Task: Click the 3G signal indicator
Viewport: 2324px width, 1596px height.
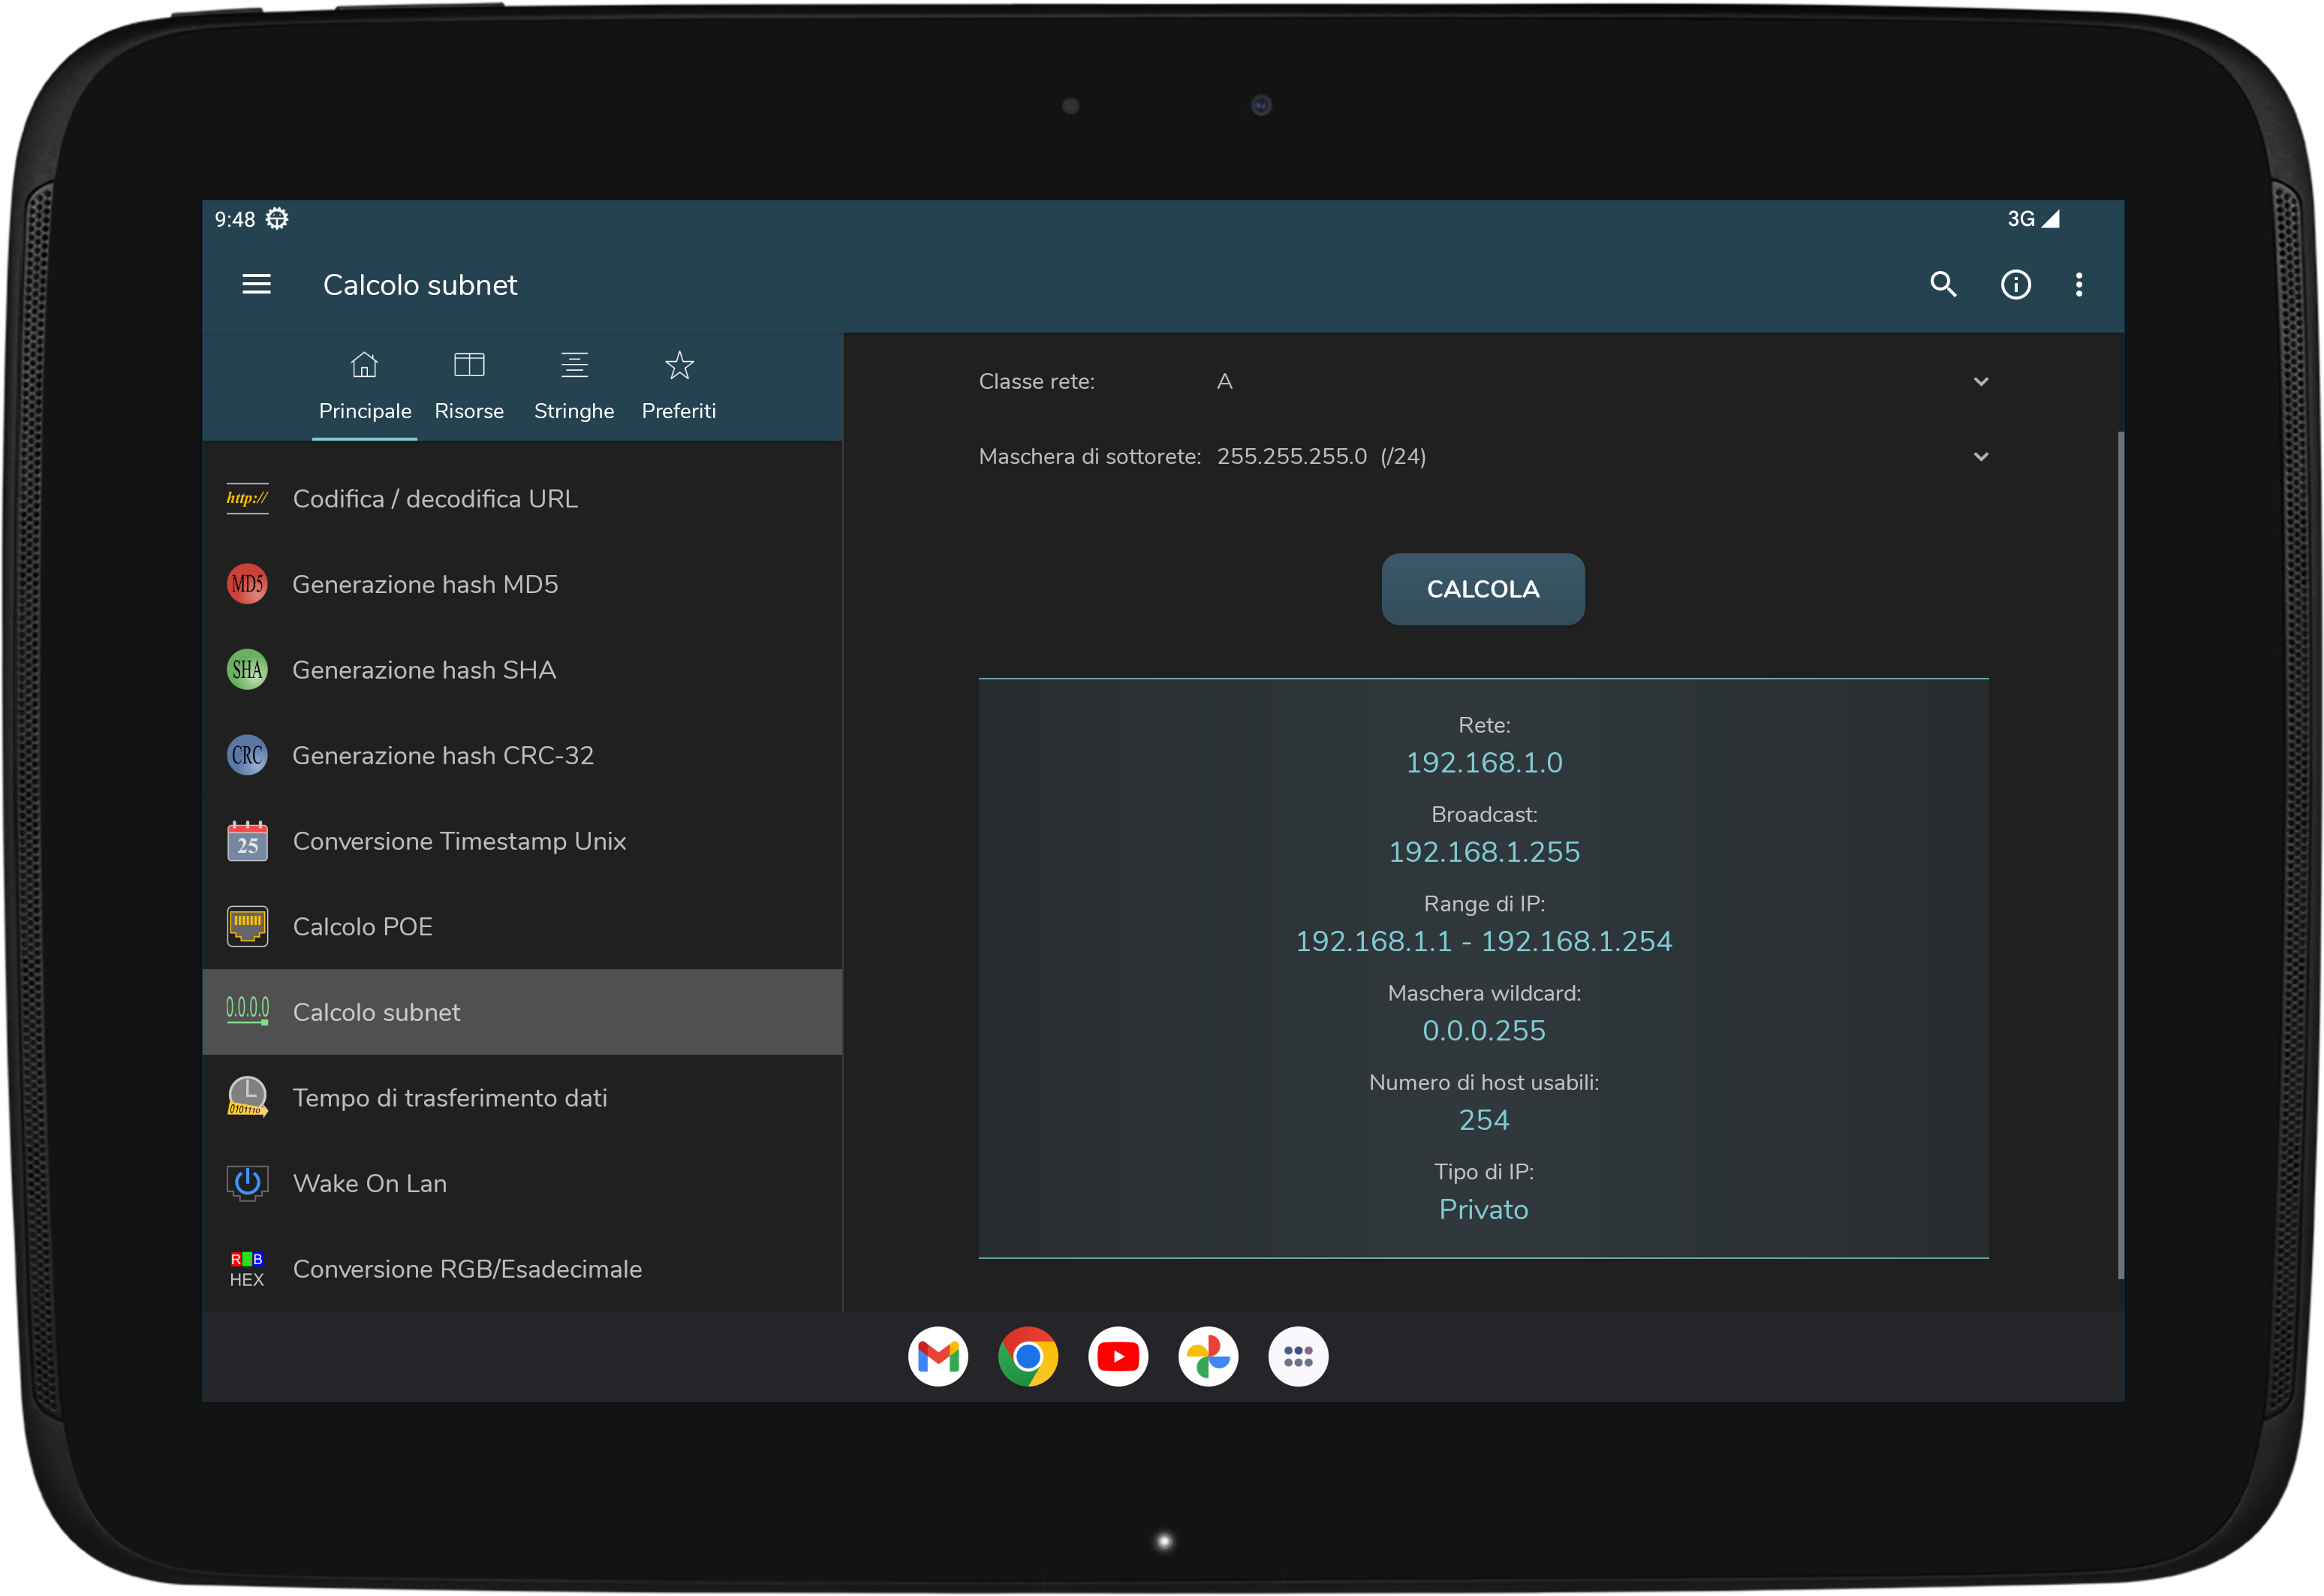Action: [2033, 218]
